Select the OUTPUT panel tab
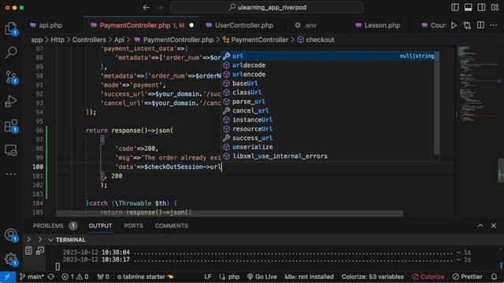Viewport: 504px width, 283px height. click(x=100, y=226)
